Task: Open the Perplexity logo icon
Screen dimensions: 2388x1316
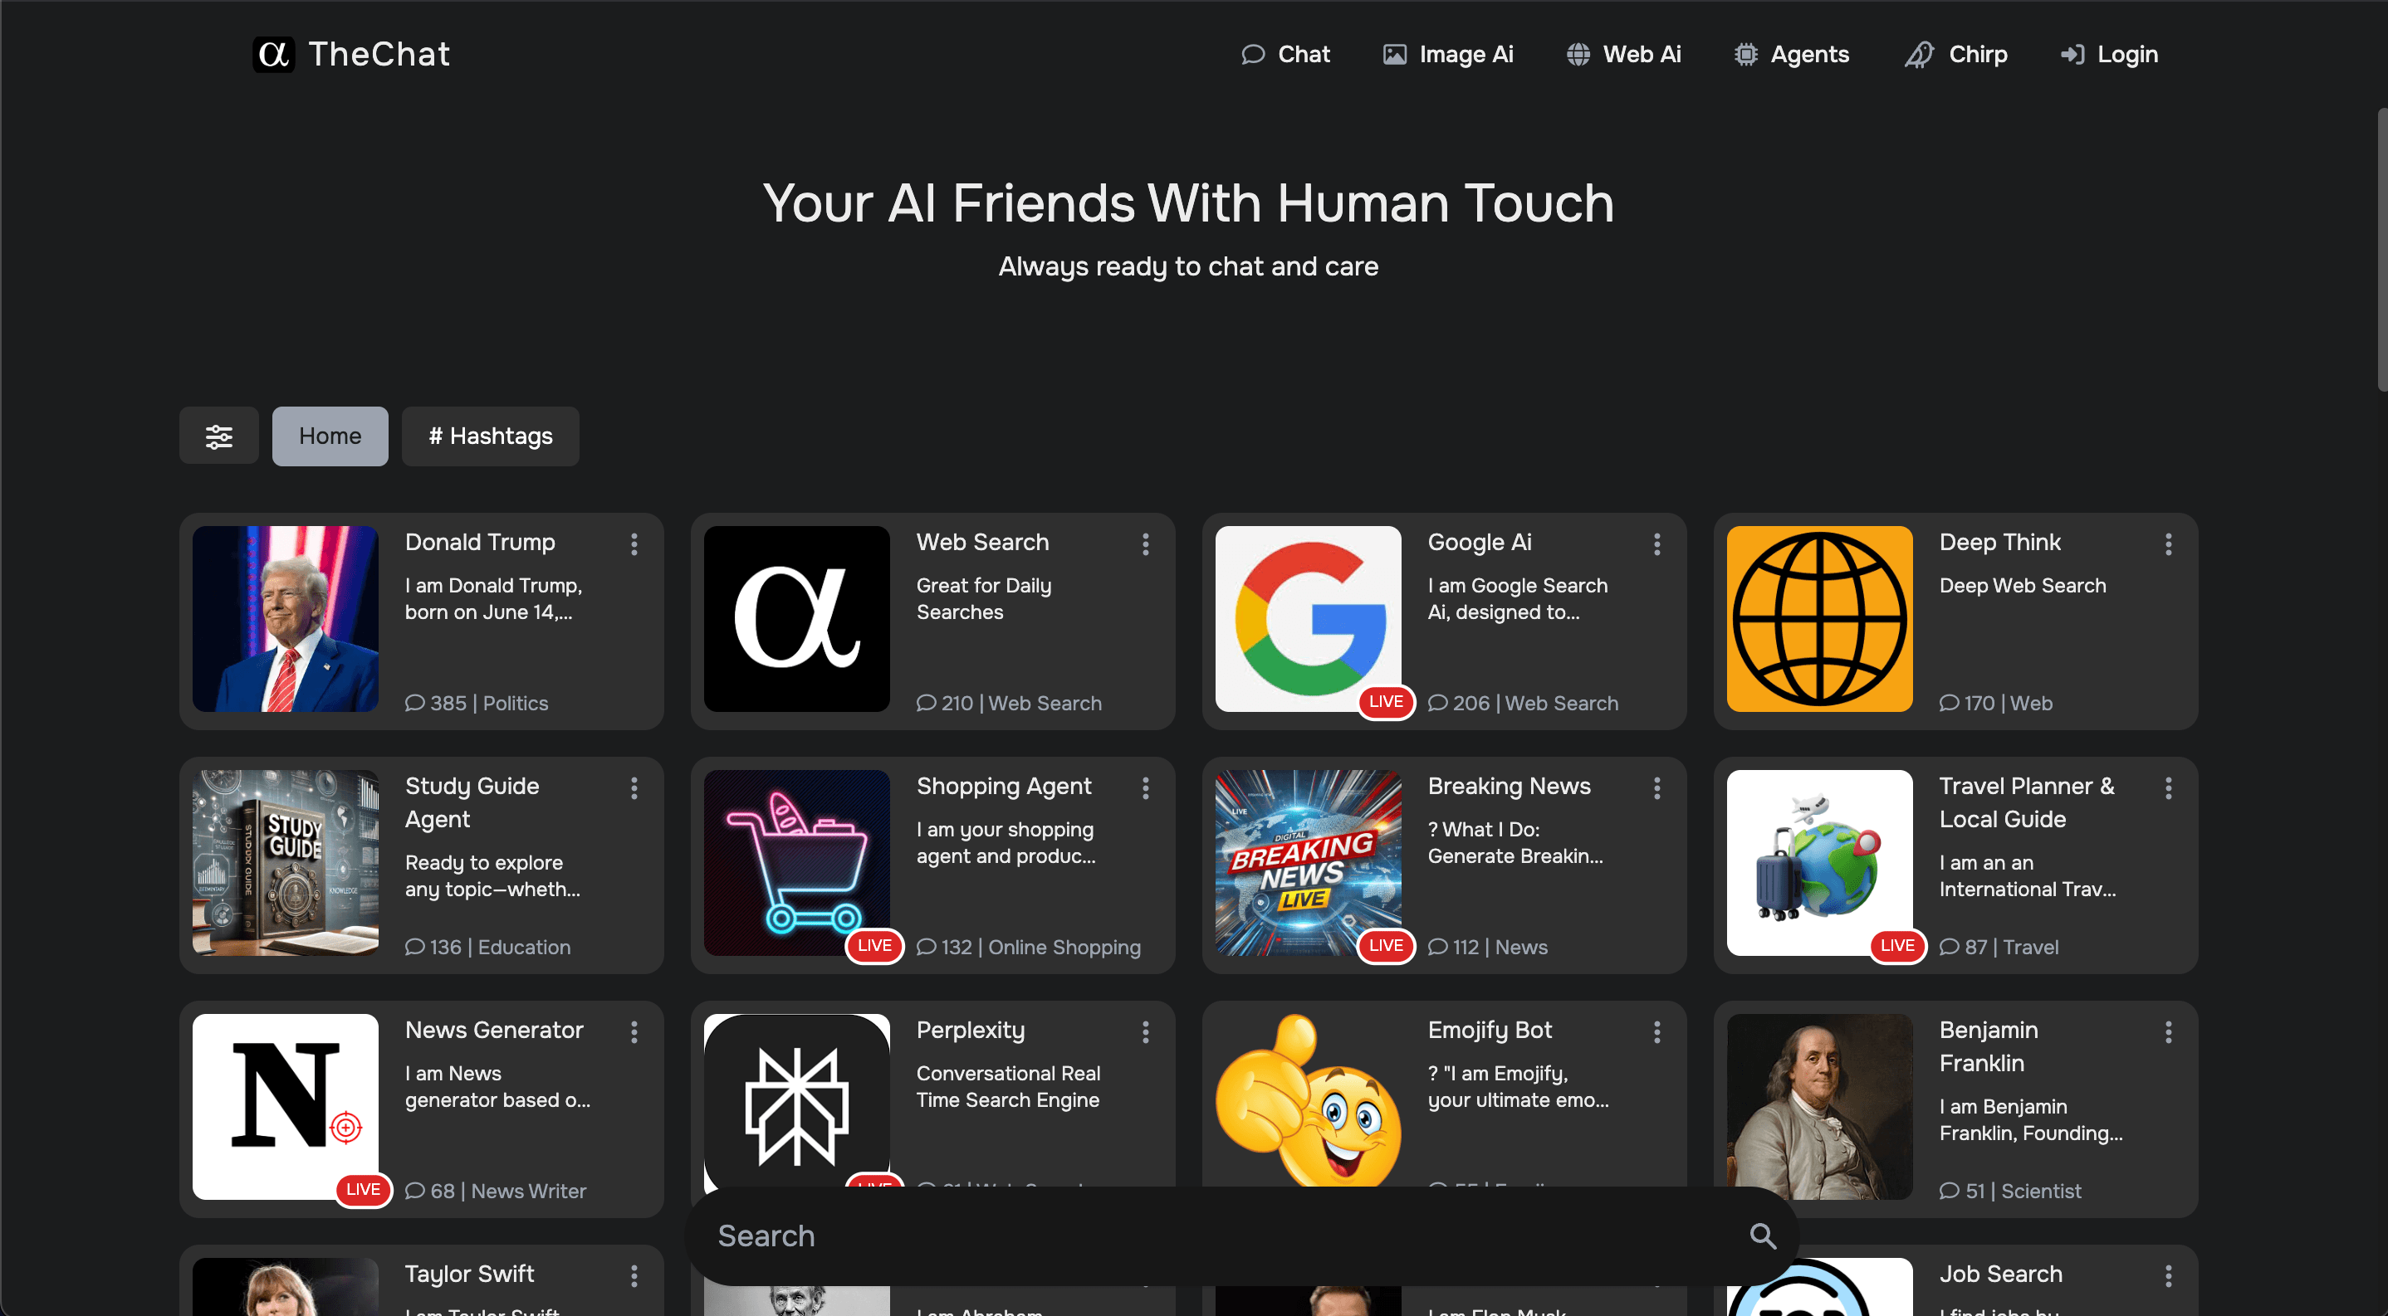Action: 796,1102
